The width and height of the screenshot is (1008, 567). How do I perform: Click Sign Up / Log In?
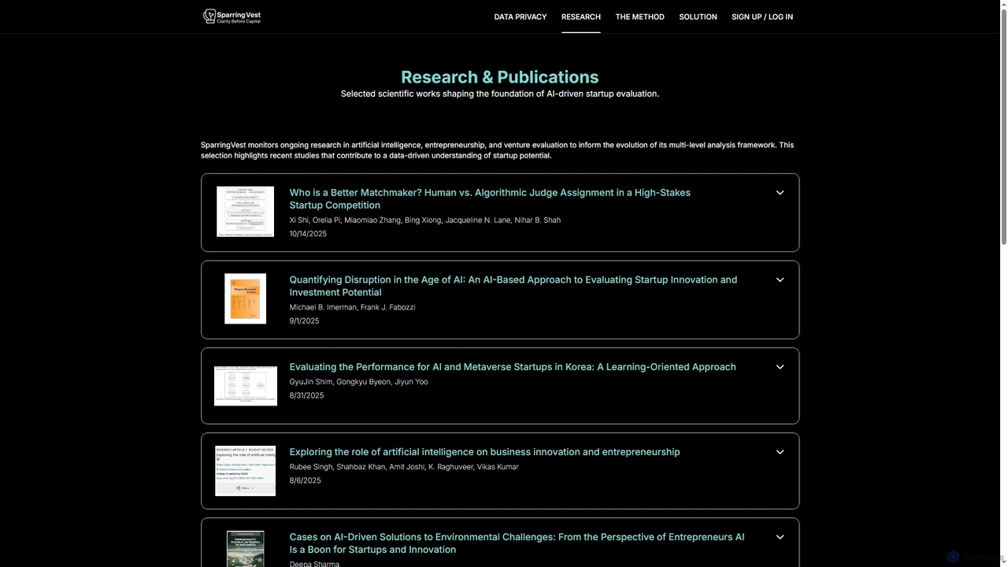point(762,17)
